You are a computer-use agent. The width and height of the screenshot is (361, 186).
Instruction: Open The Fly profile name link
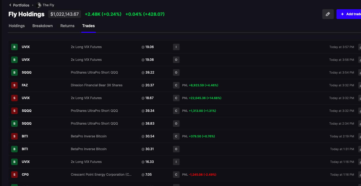pos(48,5)
